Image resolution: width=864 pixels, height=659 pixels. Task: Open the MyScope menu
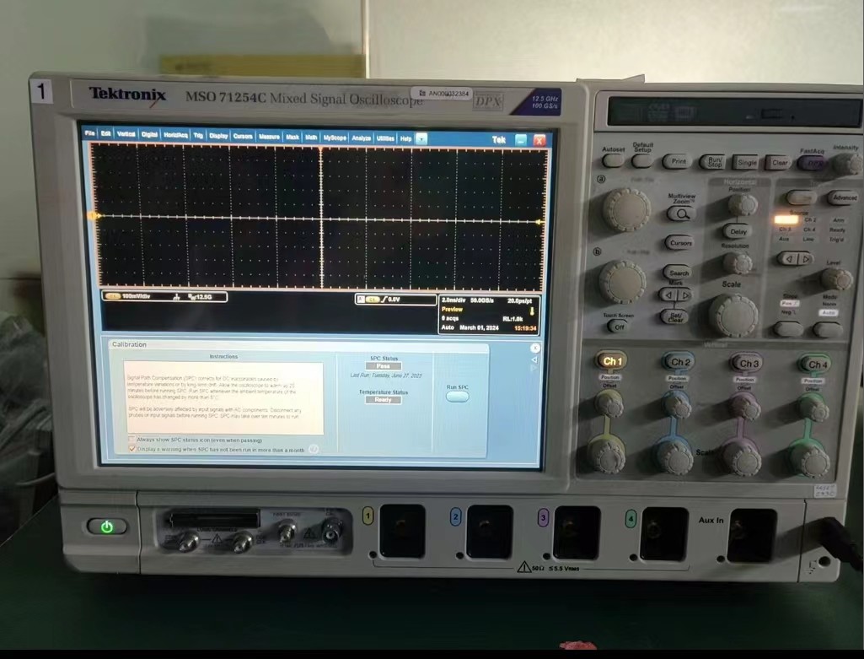[x=335, y=138]
